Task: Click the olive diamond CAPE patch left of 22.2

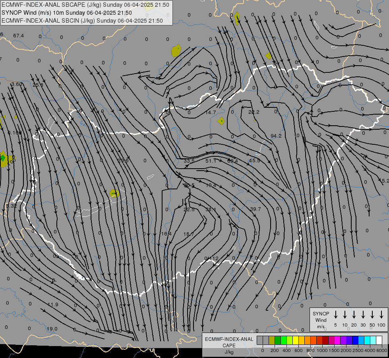Action: (x=221, y=121)
